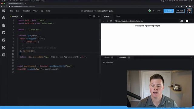Reload the page in Chrome toolbar

[x=7, y=6]
